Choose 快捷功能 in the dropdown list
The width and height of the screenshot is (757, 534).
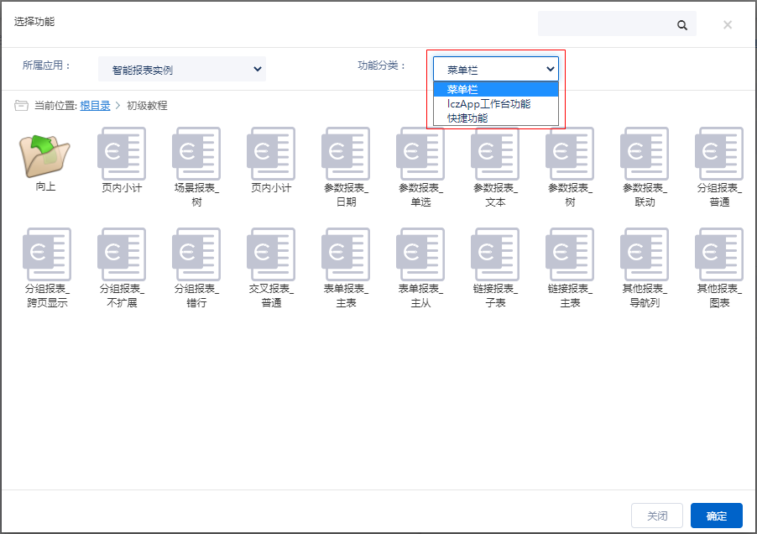[467, 118]
